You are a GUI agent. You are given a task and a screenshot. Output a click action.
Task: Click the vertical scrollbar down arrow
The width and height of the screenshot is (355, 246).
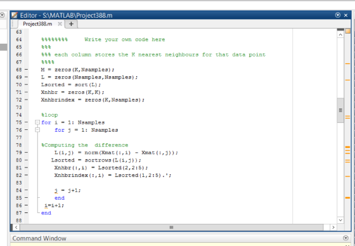(340, 220)
